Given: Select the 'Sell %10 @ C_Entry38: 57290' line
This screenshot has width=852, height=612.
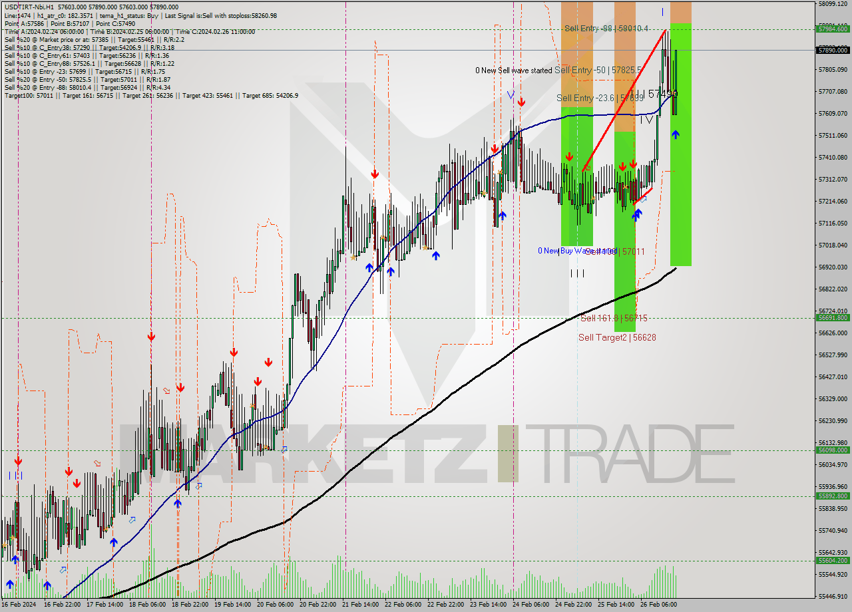Looking at the screenshot, I should [89, 47].
